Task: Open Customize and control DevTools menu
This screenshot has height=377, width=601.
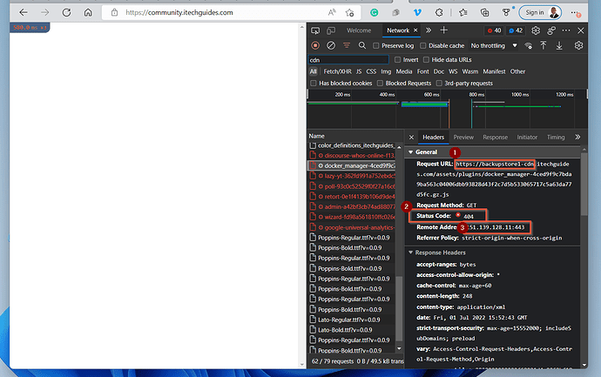Action: (x=566, y=30)
